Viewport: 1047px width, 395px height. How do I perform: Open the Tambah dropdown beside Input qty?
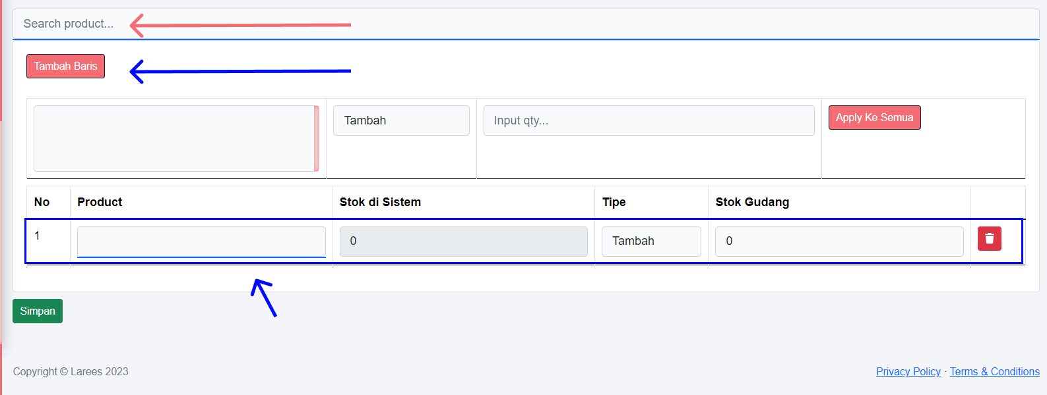401,120
